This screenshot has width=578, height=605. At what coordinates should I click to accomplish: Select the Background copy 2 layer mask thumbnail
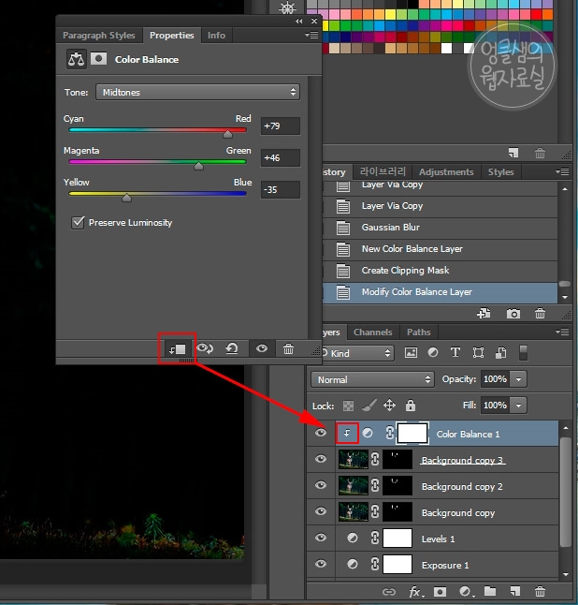[397, 485]
